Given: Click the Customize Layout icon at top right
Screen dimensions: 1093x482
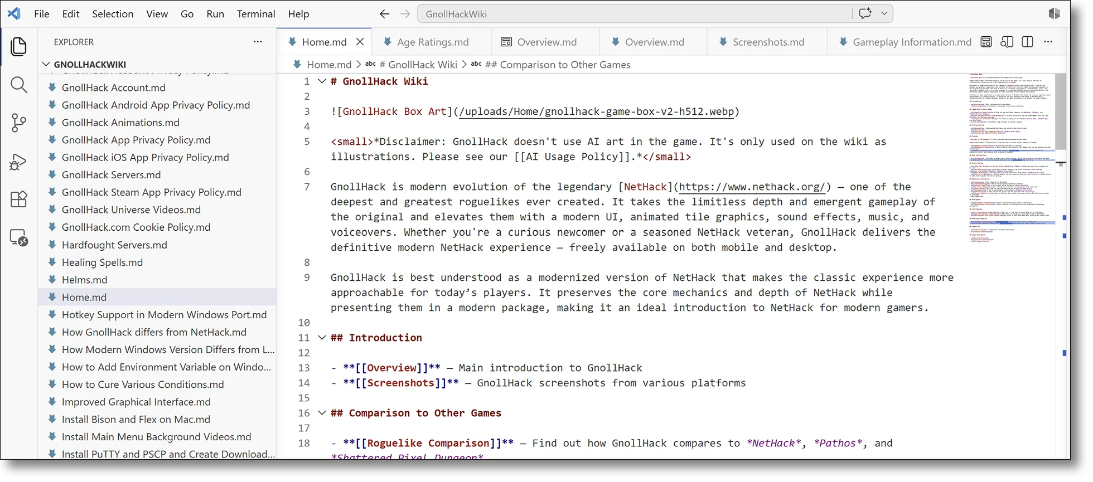Looking at the screenshot, I should [x=1054, y=14].
